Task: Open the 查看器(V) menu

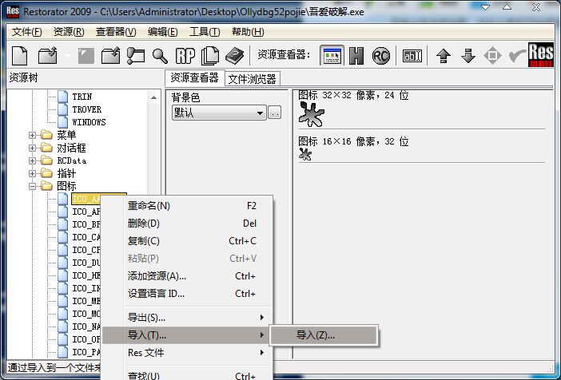Action: pyautogui.click(x=116, y=32)
